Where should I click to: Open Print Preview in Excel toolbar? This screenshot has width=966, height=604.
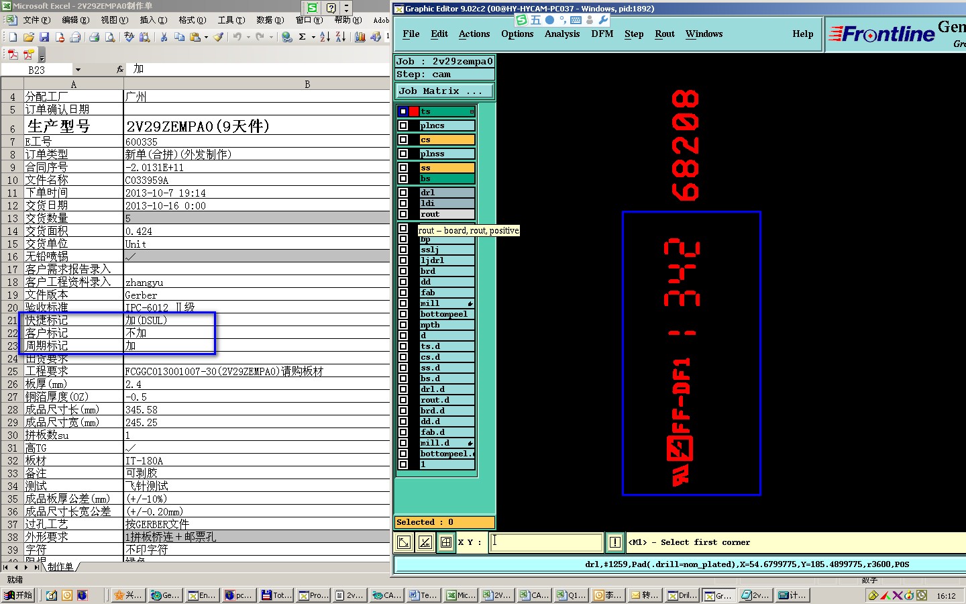point(110,37)
